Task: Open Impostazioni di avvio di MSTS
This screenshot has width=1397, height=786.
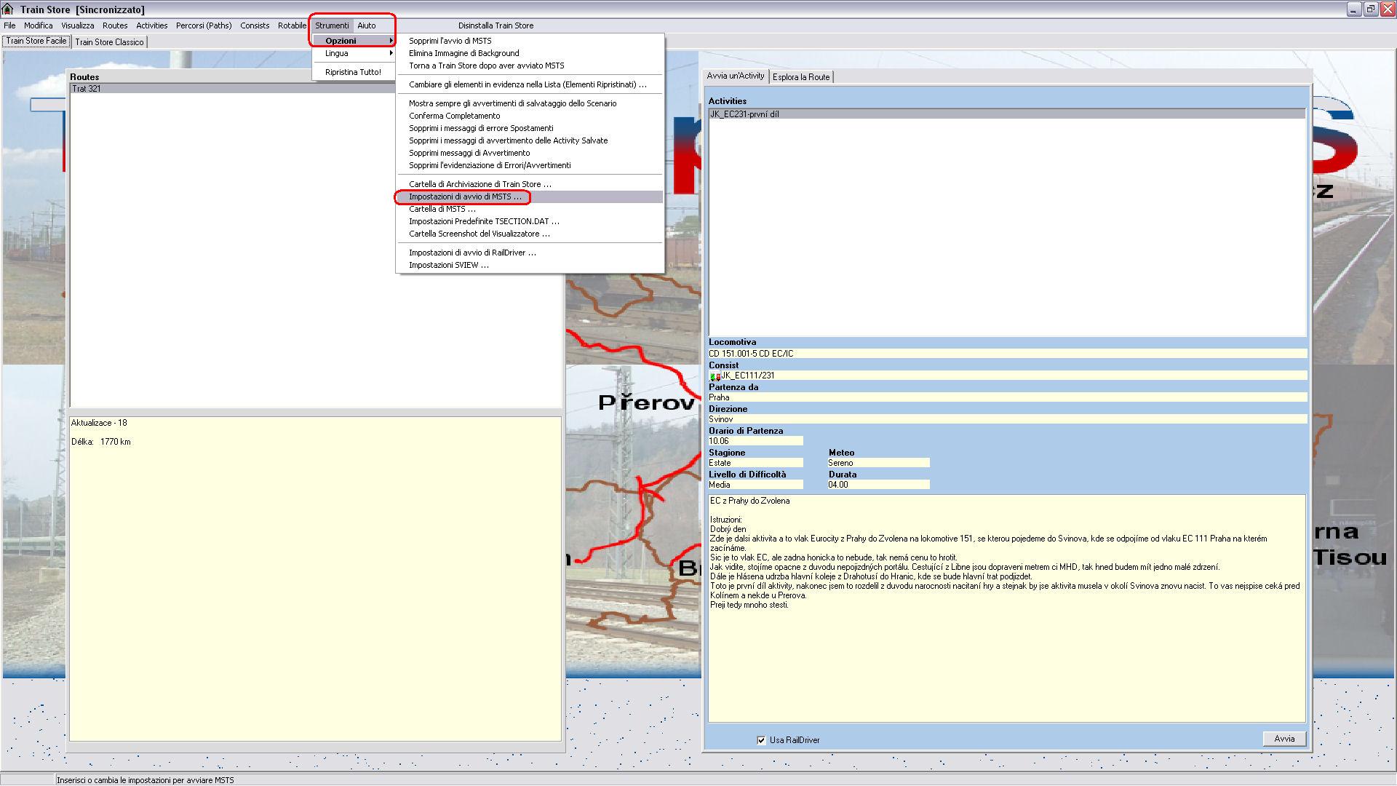Action: click(530, 196)
